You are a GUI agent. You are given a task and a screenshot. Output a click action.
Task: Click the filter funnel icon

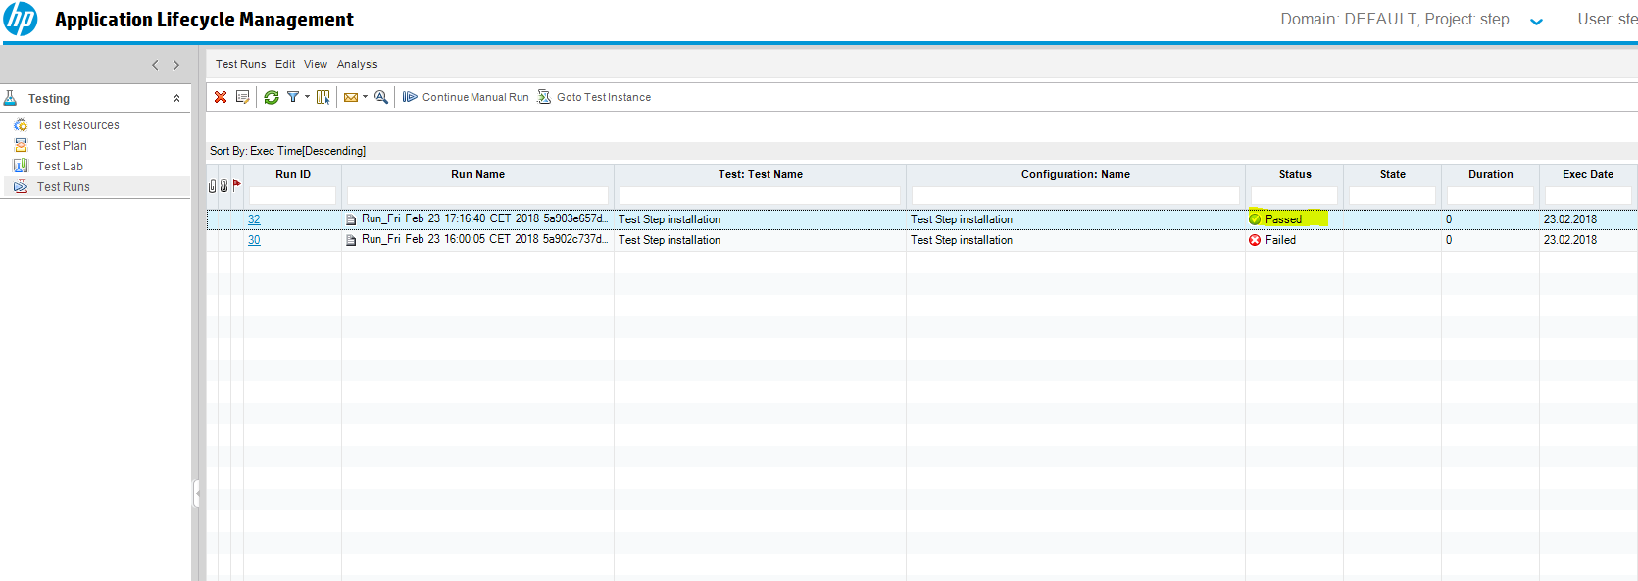click(292, 97)
